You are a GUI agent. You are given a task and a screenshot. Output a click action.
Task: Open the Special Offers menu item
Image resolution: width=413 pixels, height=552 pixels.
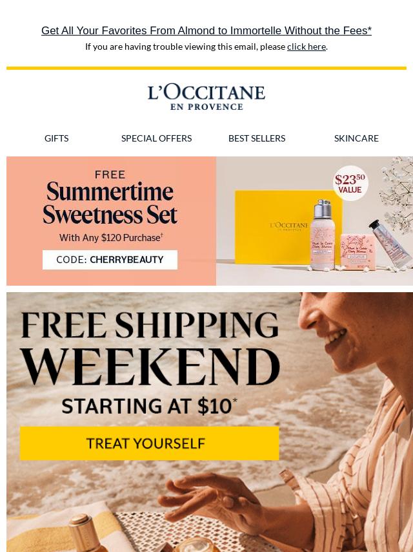[156, 138]
